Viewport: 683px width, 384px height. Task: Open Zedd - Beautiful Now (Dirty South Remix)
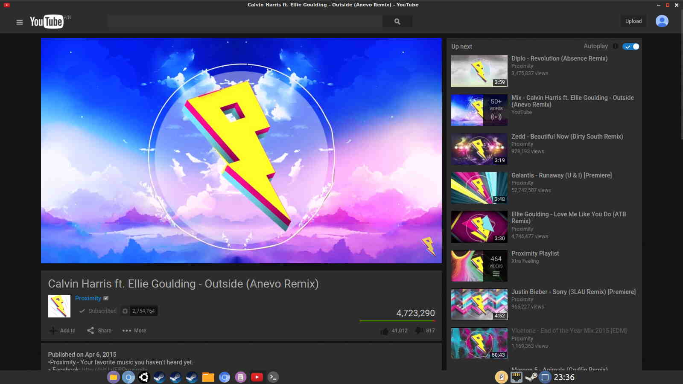coord(567,137)
